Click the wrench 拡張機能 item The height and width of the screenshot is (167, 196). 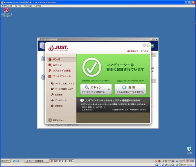tap(57, 95)
